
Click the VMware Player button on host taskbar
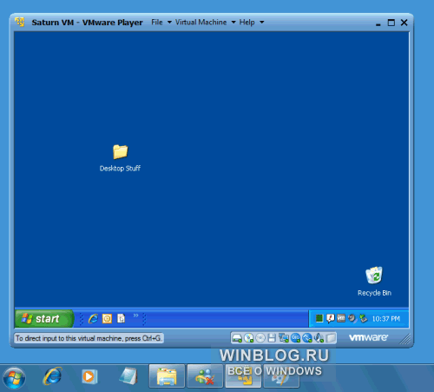click(243, 376)
